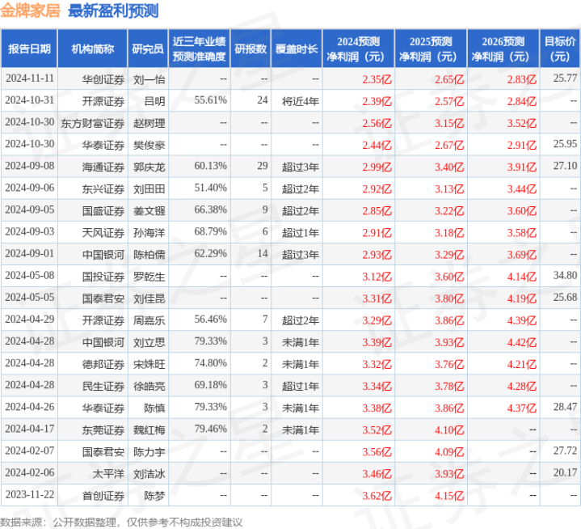Image resolution: width=581 pixels, height=529 pixels.
Task: Click the 数据来源 footer note
Action: click(x=121, y=522)
